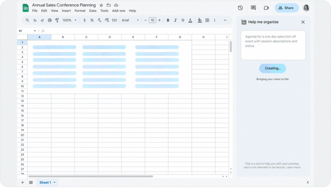Screen dimensions: 331x188
Task: Open version history clock icon
Action: pyautogui.click(x=240, y=8)
